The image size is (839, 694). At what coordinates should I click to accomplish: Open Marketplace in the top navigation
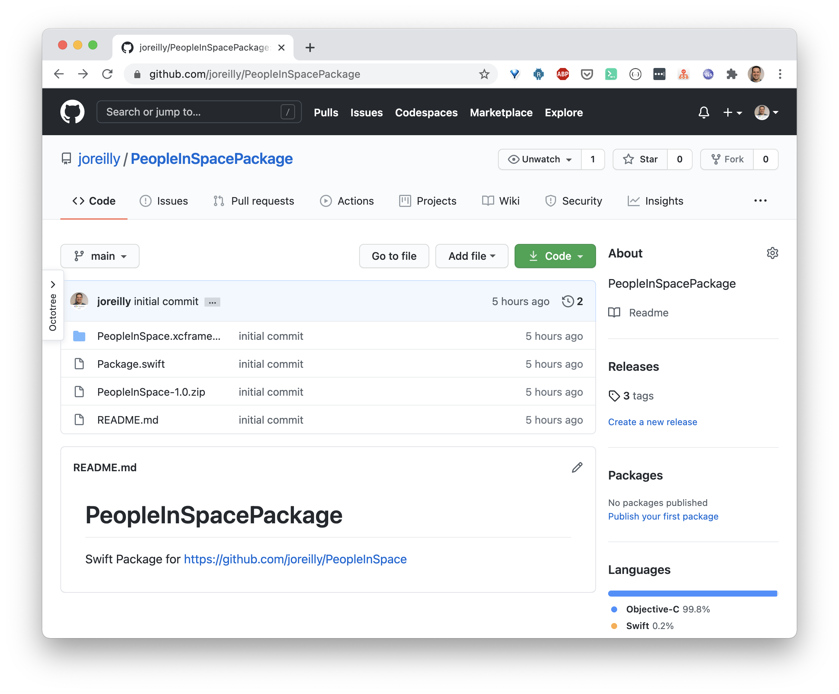[501, 113]
